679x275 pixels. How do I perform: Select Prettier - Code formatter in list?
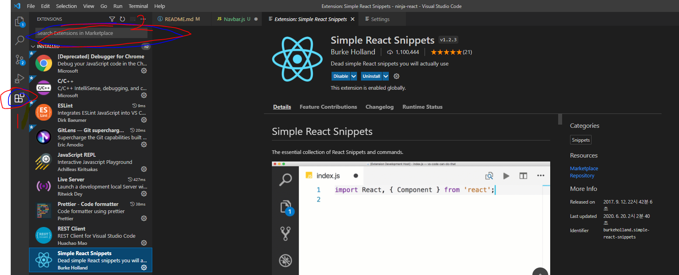tap(91, 211)
